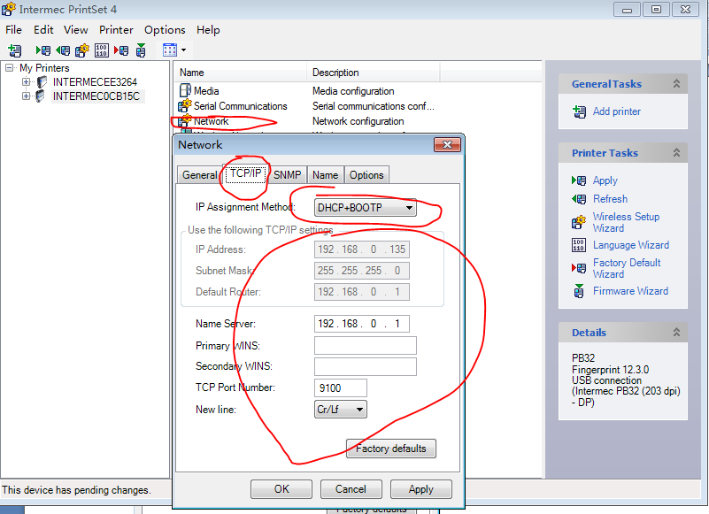Screen dimensions: 709x514
Task: Click the Refresh icon in Printer Tasks
Action: click(x=579, y=199)
